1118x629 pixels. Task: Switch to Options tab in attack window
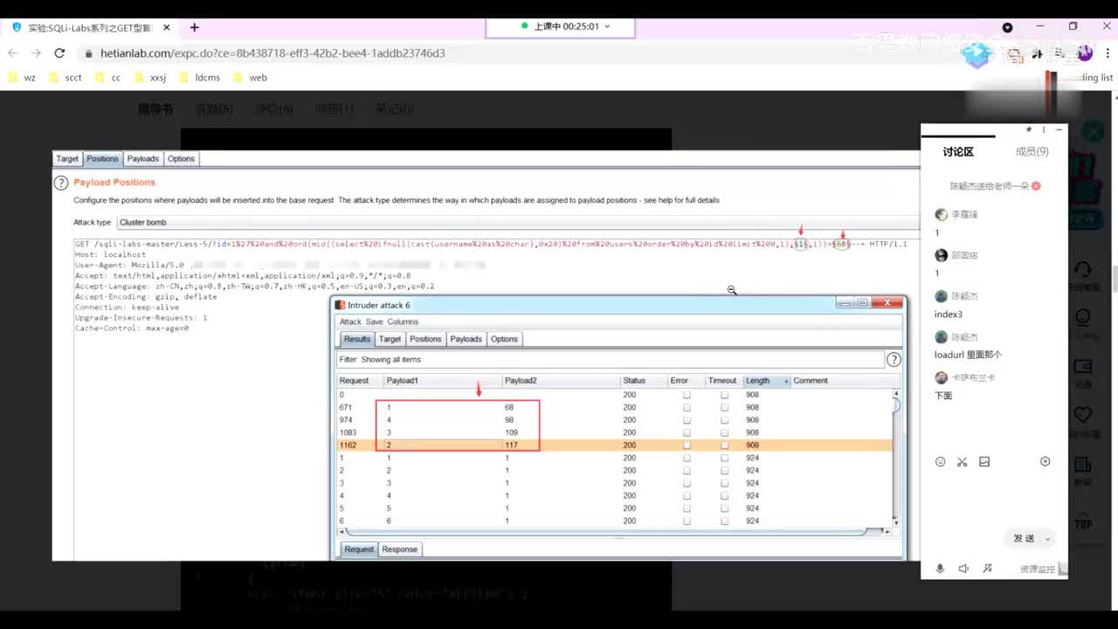(504, 339)
